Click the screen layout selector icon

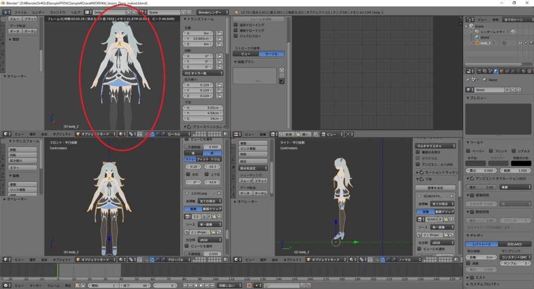click(88, 12)
